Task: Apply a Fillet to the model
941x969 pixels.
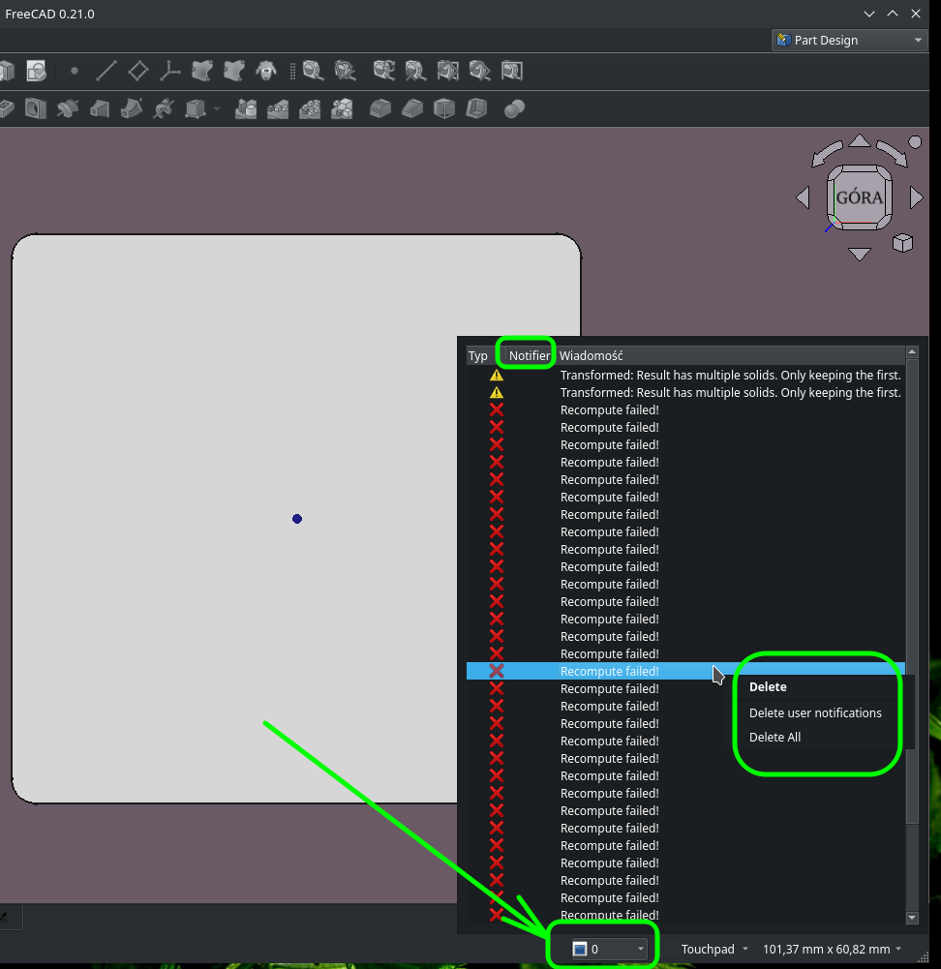Action: coord(378,108)
